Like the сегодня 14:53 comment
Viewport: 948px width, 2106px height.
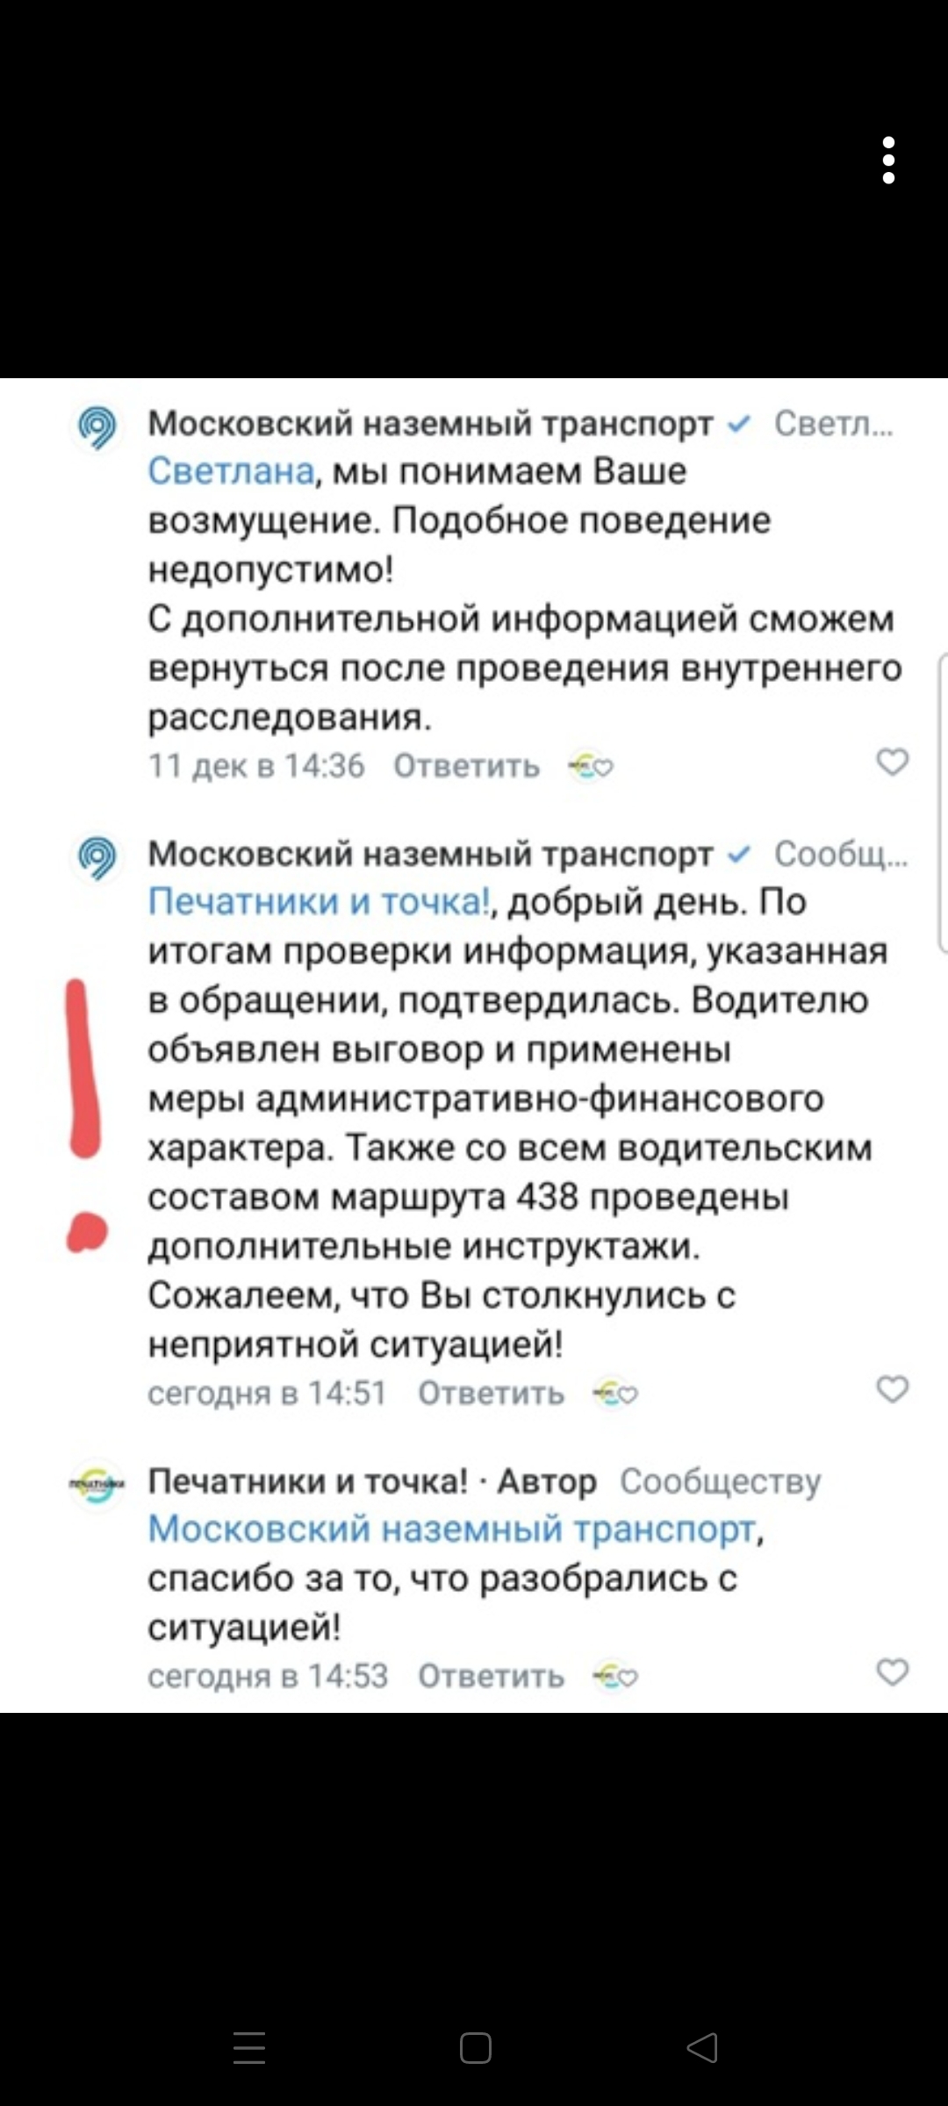point(893,1672)
